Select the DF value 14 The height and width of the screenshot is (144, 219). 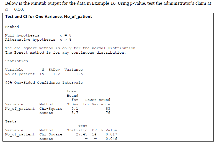[94, 134]
